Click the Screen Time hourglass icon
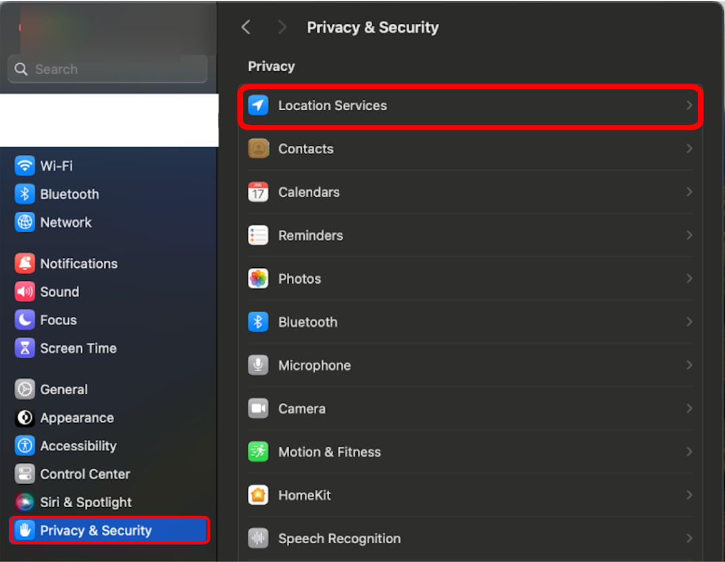Viewport: 725px width, 562px height. [24, 348]
